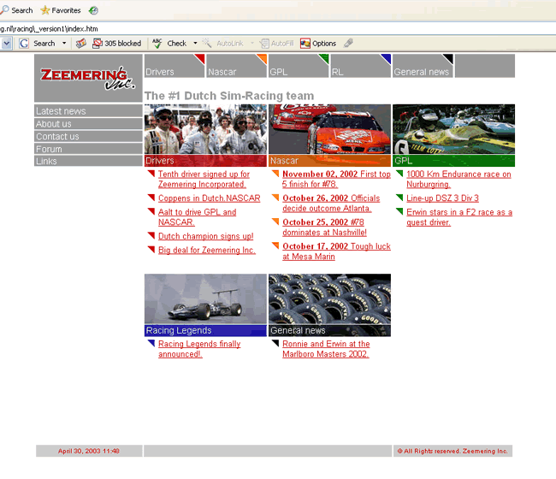Open the General news top tab
The image size is (556, 479).
(423, 66)
